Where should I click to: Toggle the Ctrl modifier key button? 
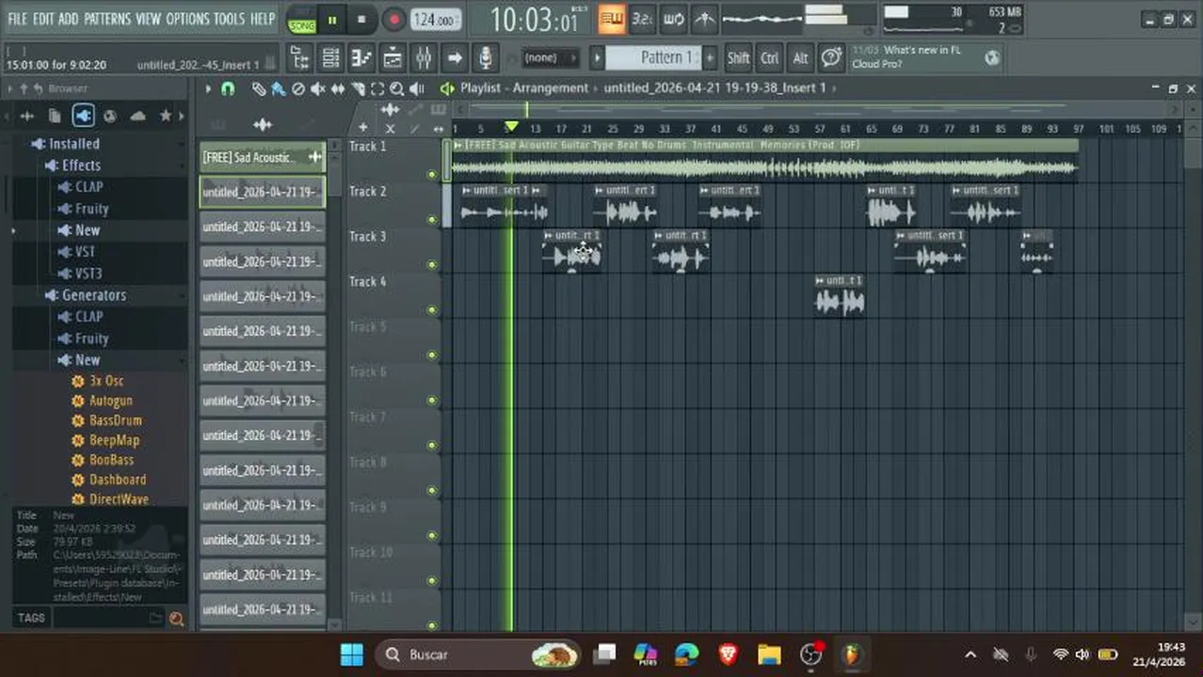769,58
